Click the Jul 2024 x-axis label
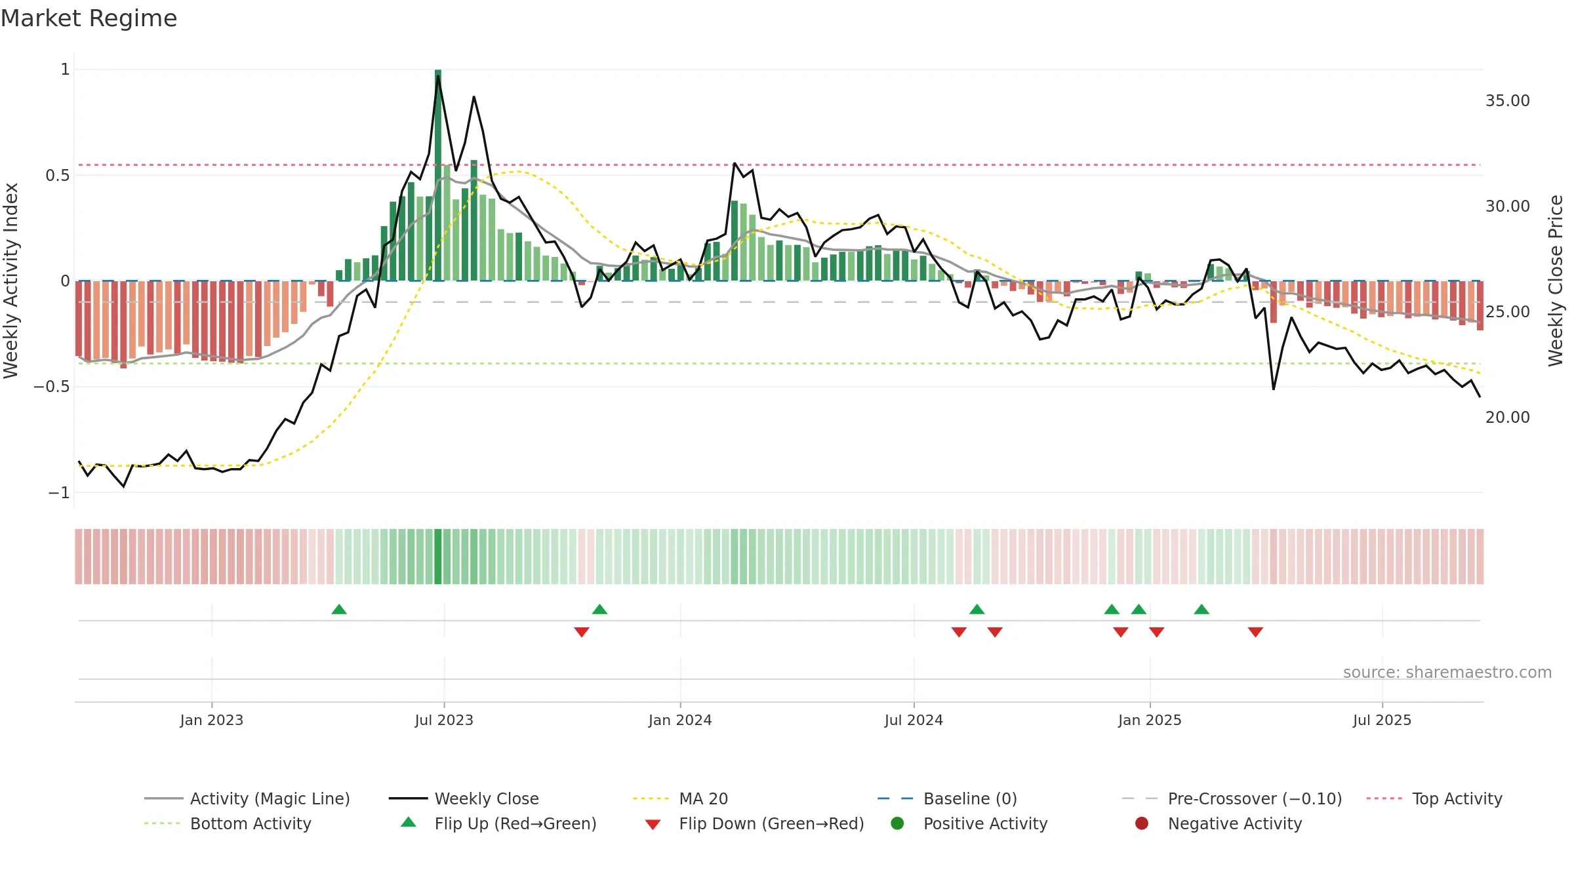This screenshot has height=885, width=1574. click(x=914, y=720)
